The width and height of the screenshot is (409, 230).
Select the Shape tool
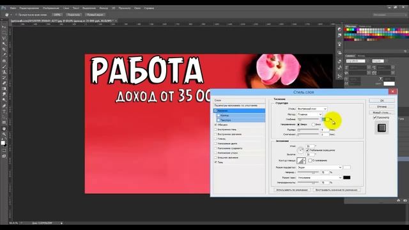4,123
